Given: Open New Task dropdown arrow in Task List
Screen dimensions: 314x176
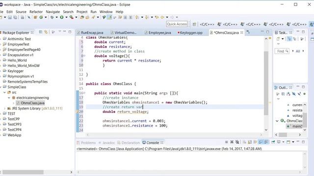Looking at the screenshot, I should coord(283,39).
